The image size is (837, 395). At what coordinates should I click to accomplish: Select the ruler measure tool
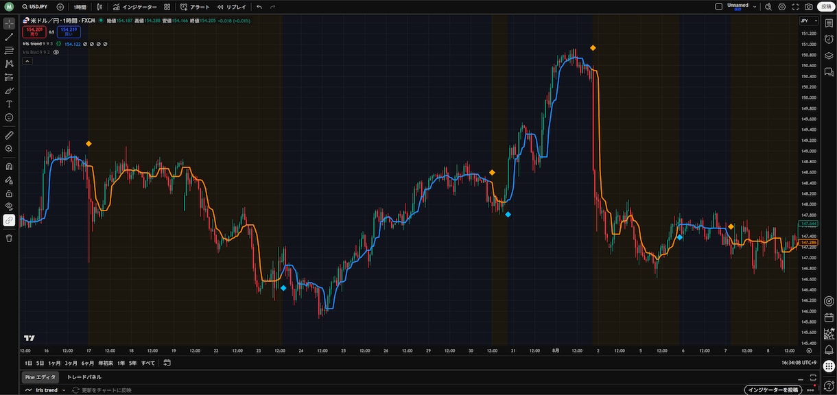coord(9,135)
